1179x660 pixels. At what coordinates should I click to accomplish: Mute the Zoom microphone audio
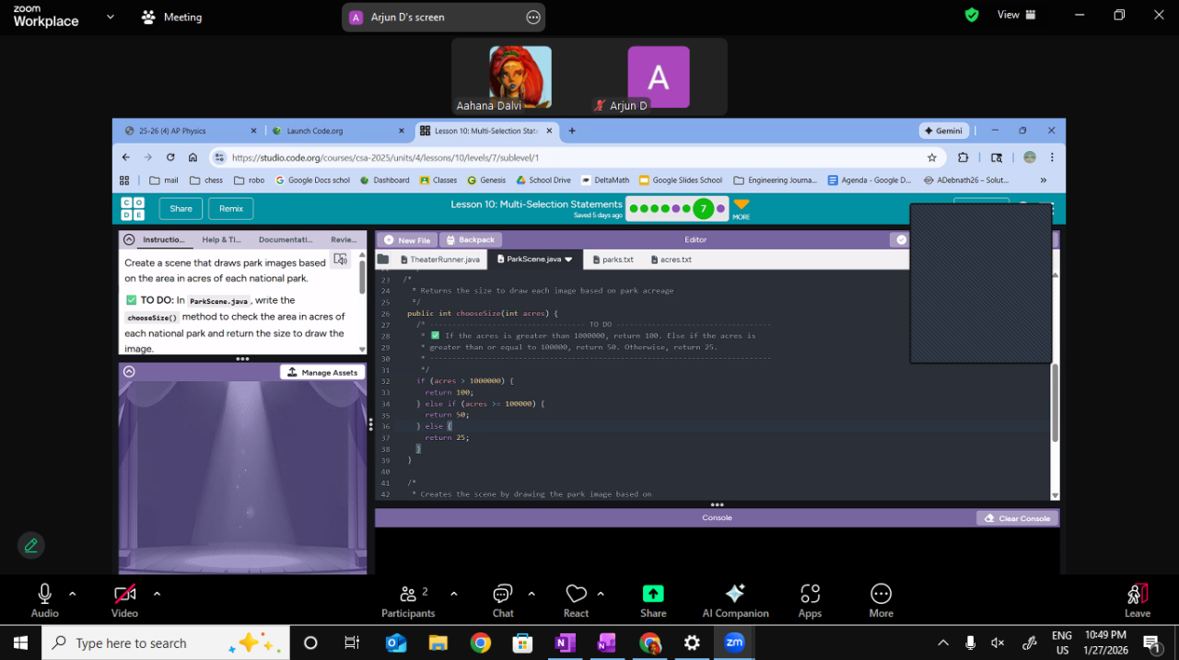point(44,594)
